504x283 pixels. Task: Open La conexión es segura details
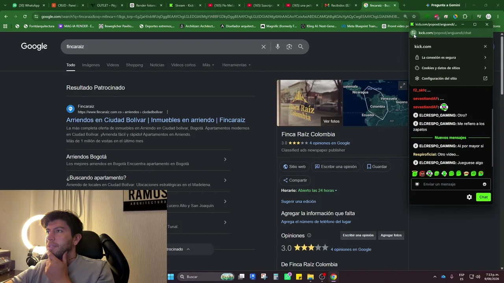[451, 57]
